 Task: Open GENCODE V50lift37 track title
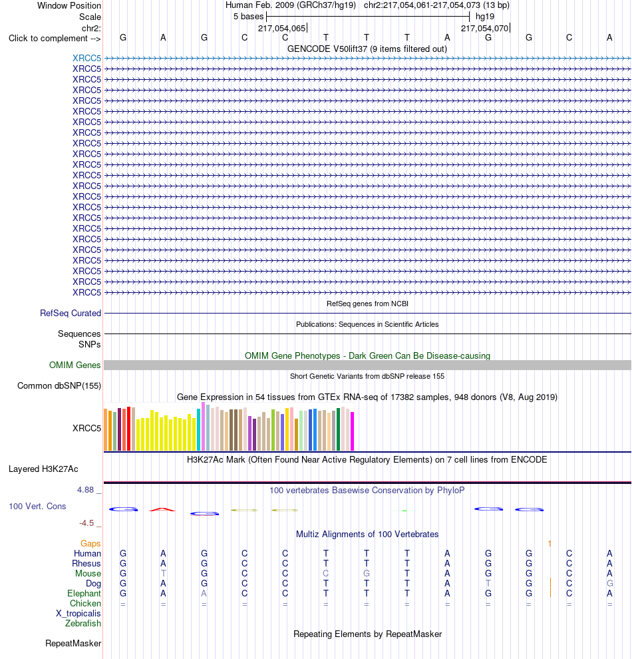point(367,49)
